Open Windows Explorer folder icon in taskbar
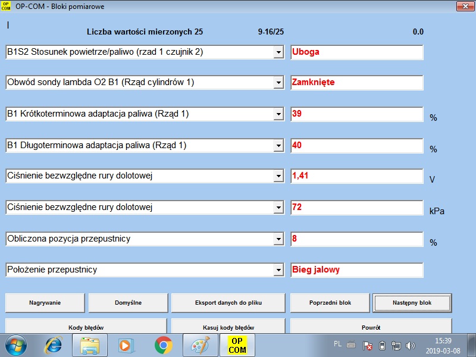The height and width of the screenshot is (357, 476). click(91, 345)
